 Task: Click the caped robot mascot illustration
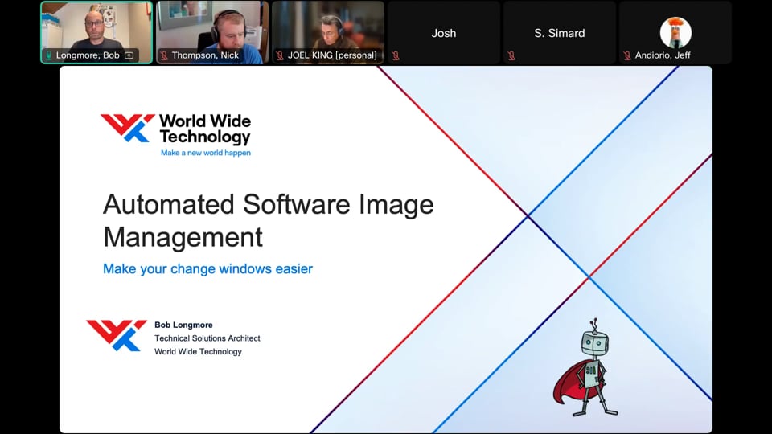click(x=585, y=367)
